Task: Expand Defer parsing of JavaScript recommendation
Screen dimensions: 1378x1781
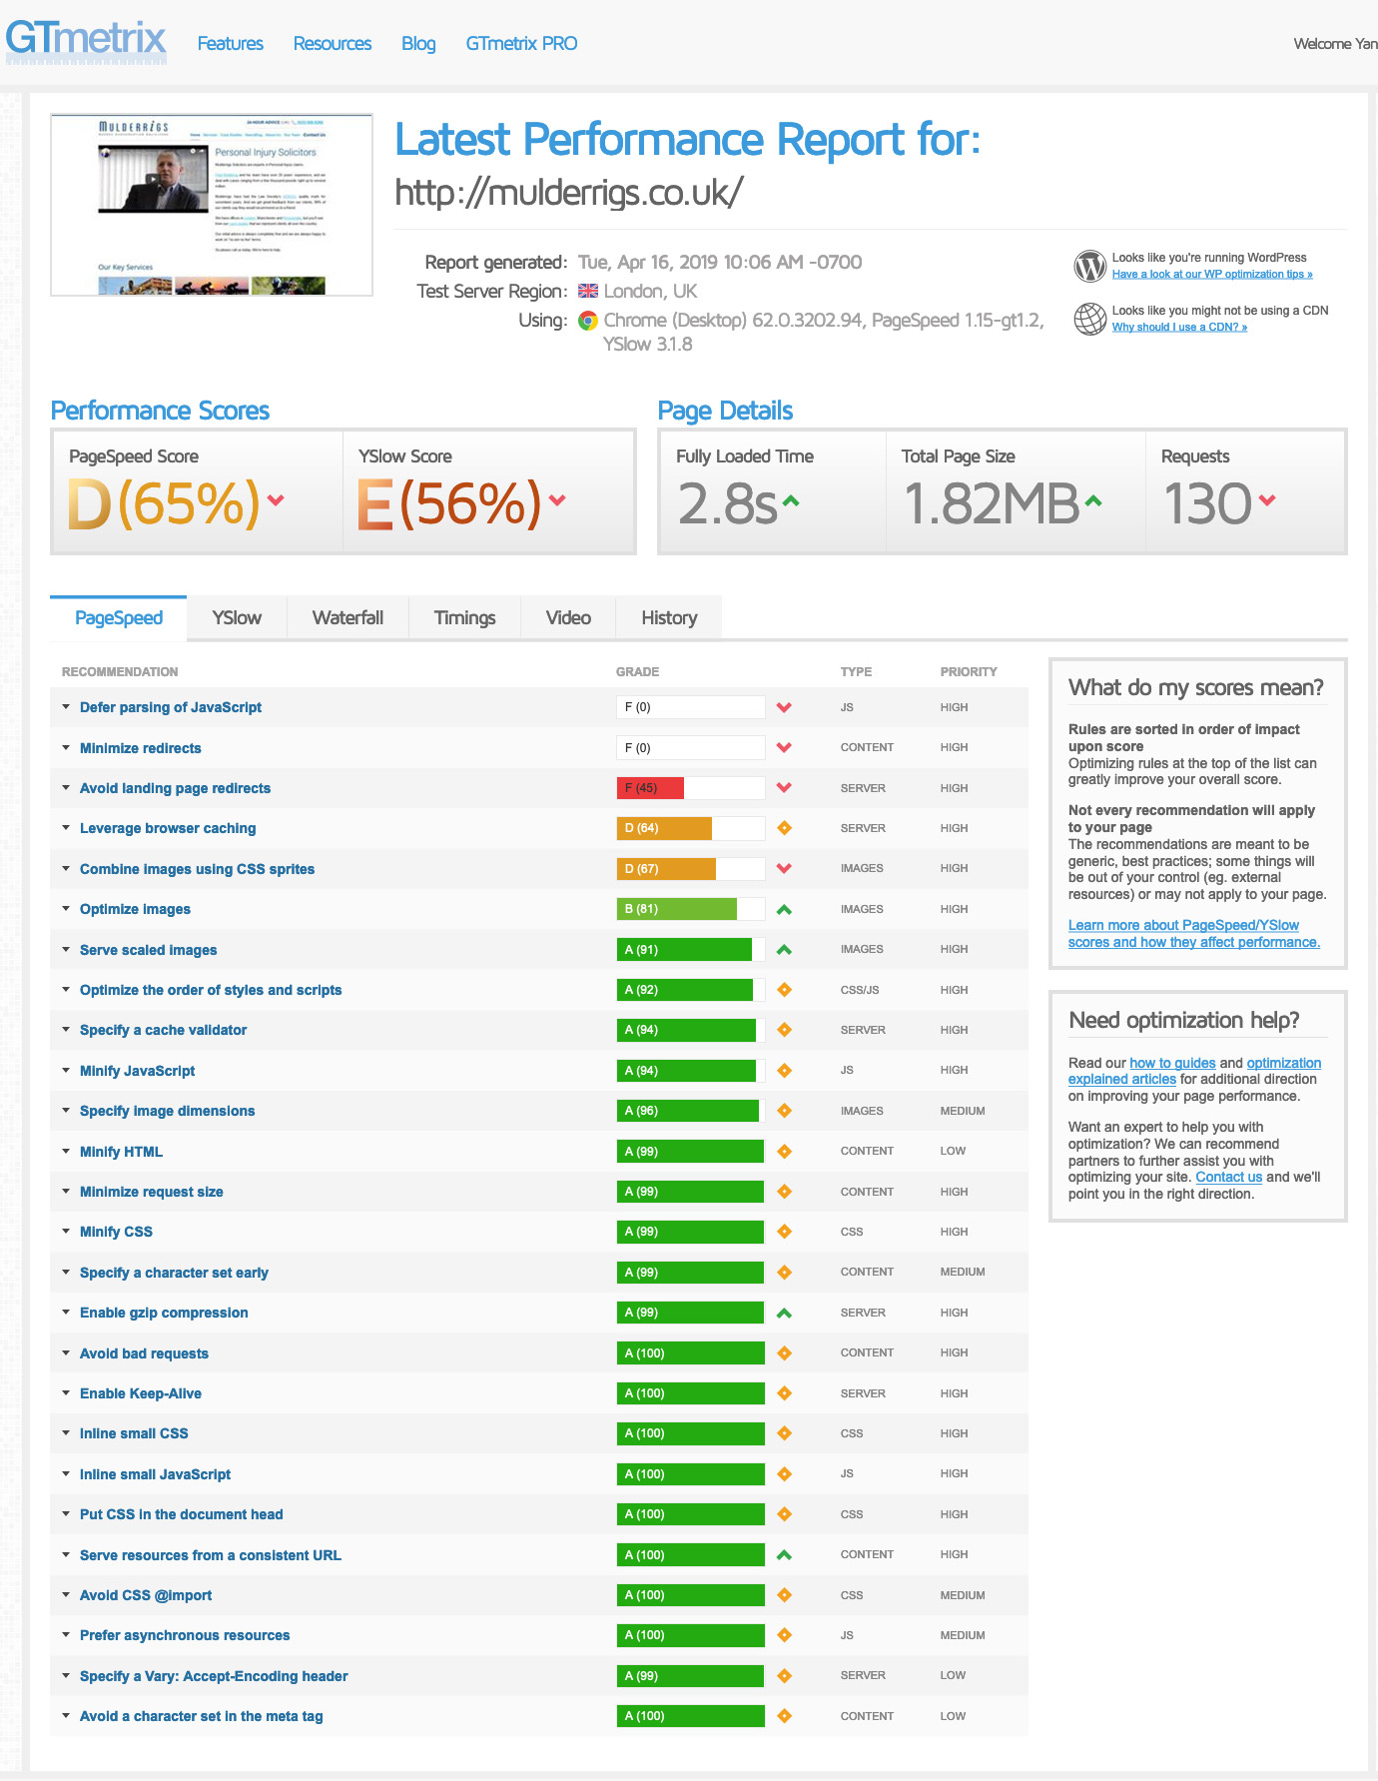Action: click(x=66, y=707)
